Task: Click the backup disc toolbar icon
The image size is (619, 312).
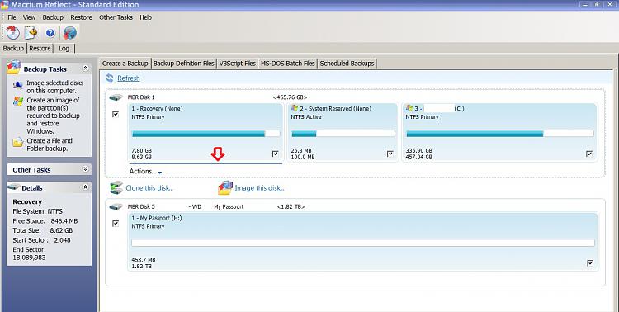Action: [x=12, y=33]
